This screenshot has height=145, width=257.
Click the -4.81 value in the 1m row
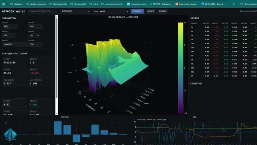coord(206,56)
